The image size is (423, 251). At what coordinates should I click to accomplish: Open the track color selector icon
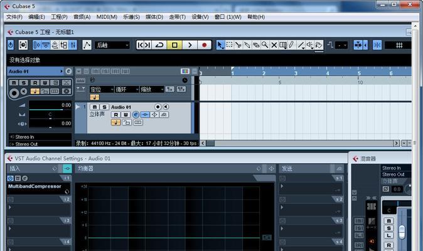185,71
